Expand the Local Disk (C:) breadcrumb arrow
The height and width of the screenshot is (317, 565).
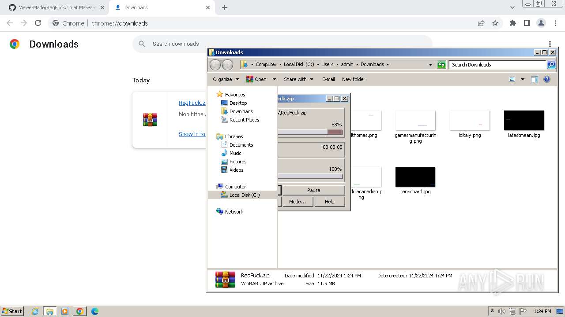coord(318,64)
